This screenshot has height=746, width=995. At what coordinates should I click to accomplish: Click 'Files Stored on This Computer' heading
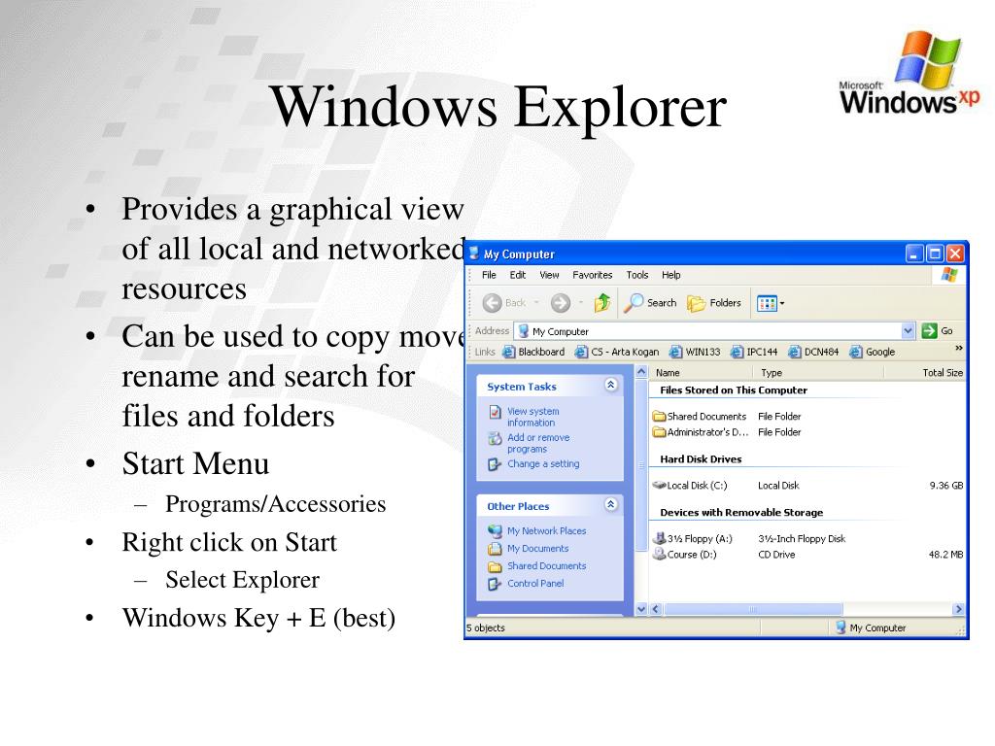[734, 390]
